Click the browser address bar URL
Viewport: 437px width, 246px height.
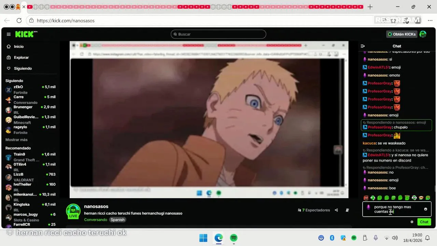click(66, 20)
